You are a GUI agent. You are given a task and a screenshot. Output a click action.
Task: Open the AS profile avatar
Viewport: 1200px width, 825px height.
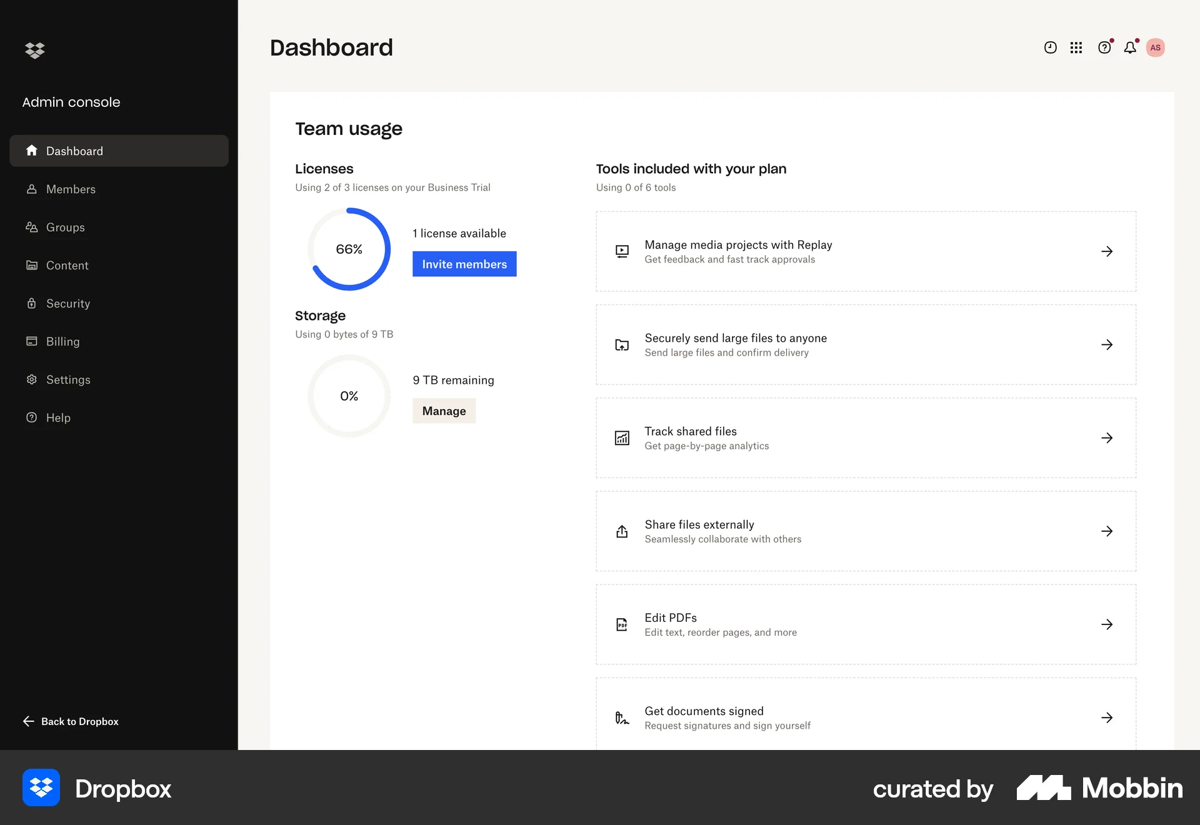[x=1156, y=47]
